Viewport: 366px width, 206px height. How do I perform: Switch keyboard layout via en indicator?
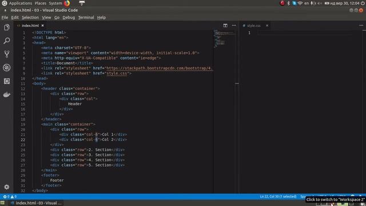click(307, 3)
